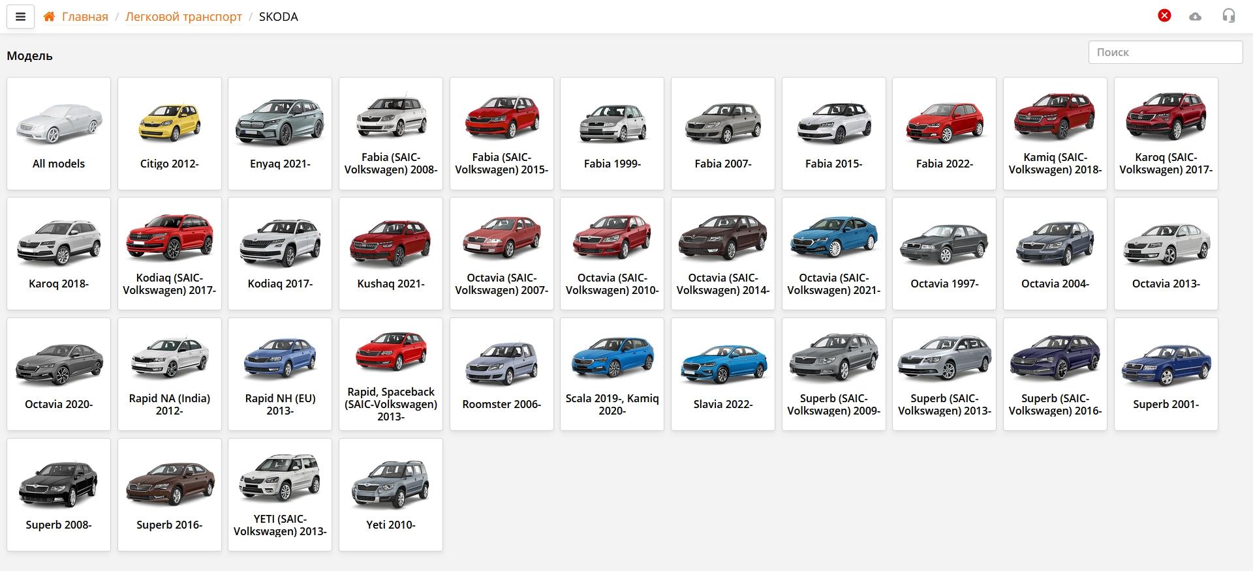Open the headset support icon
The height and width of the screenshot is (571, 1253).
click(x=1228, y=16)
